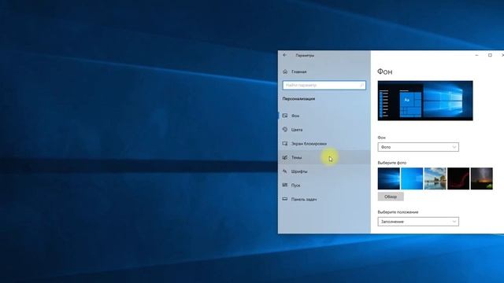The width and height of the screenshot is (504, 283).
Task: Go to the Темы section label
Action: click(x=296, y=157)
